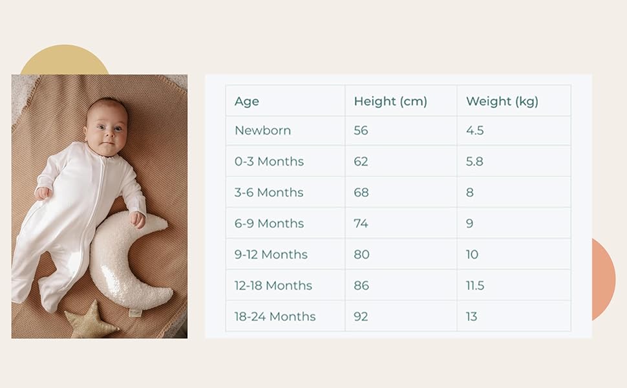Click the weight value 11.5
627x388 pixels.
475,286
